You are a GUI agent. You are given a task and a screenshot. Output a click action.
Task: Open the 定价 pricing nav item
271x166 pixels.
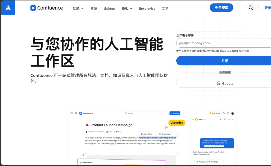(166, 8)
